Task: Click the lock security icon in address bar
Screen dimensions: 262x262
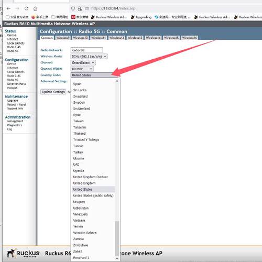Action: pos(80,8)
